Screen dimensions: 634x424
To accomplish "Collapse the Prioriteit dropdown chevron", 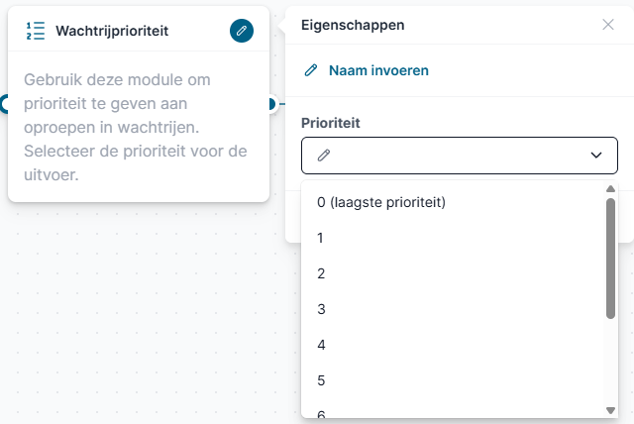I will point(596,156).
